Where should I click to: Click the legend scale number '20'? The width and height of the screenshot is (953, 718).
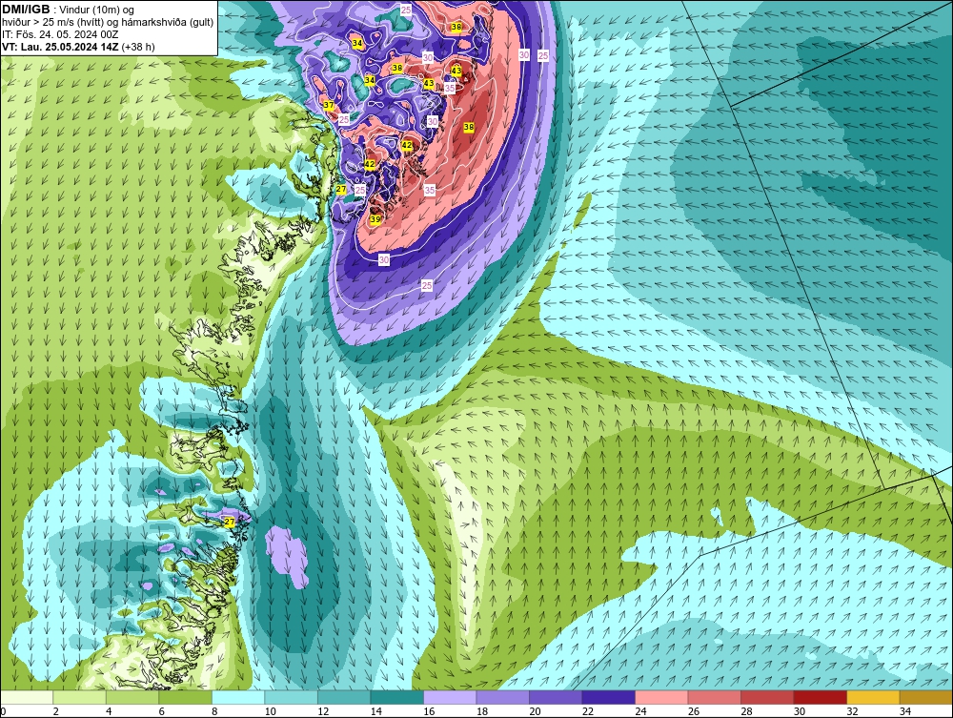[535, 711]
